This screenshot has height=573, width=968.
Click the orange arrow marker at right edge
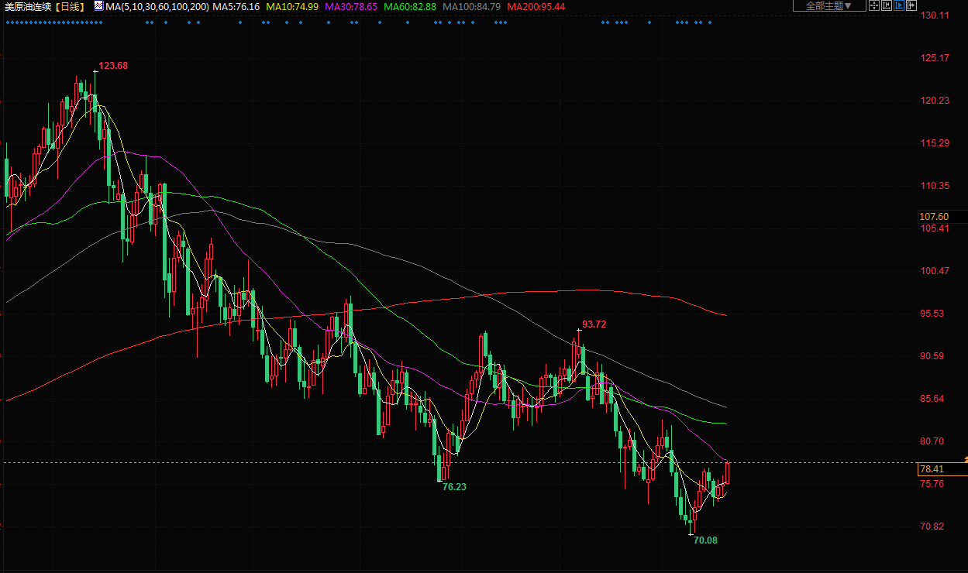pyautogui.click(x=965, y=460)
